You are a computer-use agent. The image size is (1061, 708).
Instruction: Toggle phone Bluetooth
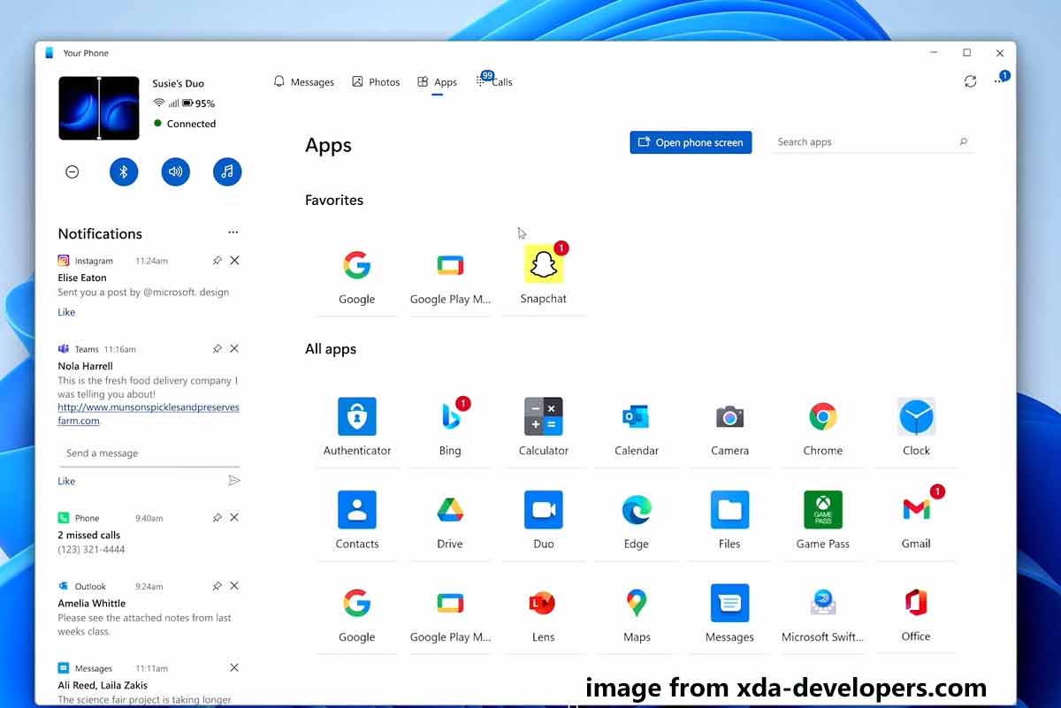(124, 172)
